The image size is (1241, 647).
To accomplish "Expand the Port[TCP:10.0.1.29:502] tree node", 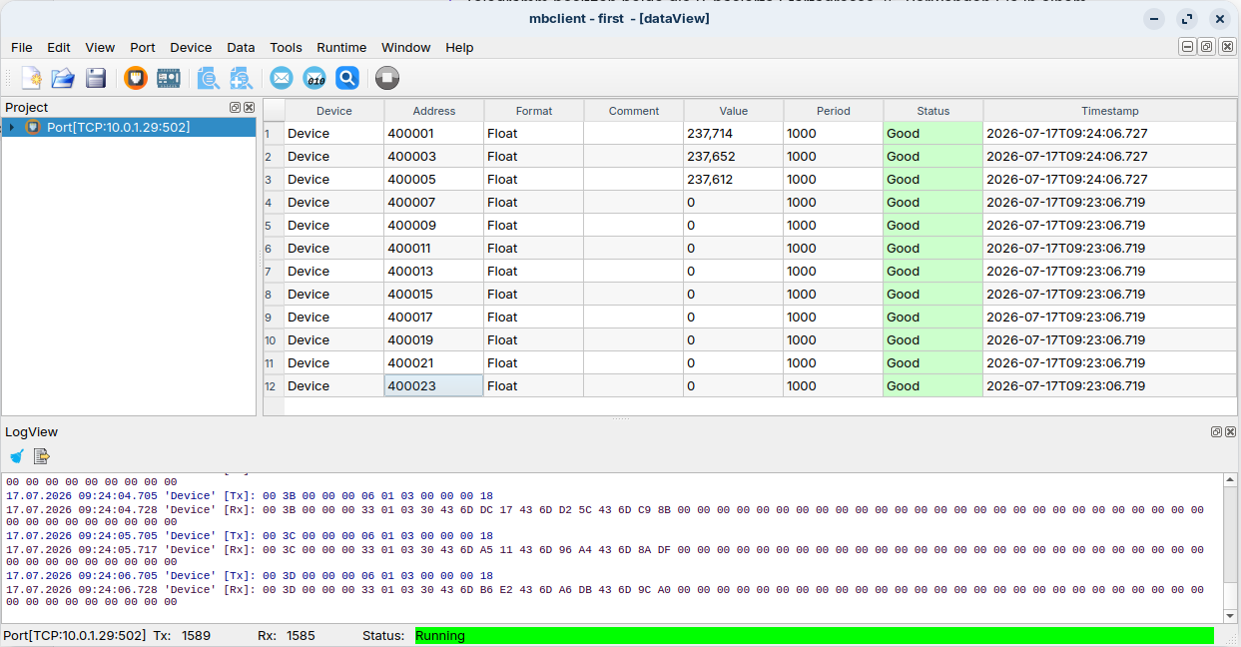I will [x=11, y=127].
